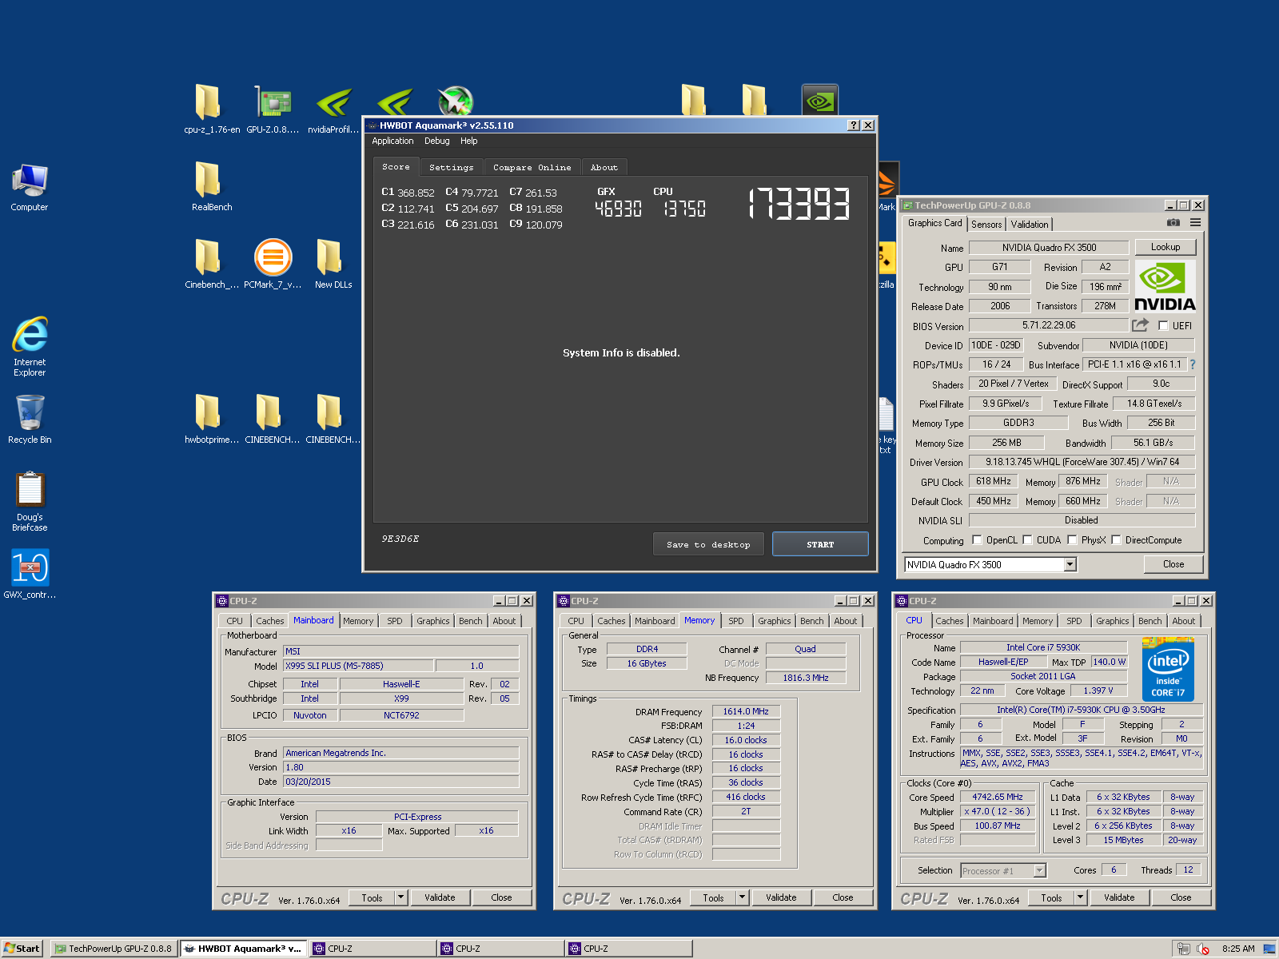Click the Driver Version field in GPU-Z
Screen dimensions: 1279x959
pos(1082,462)
